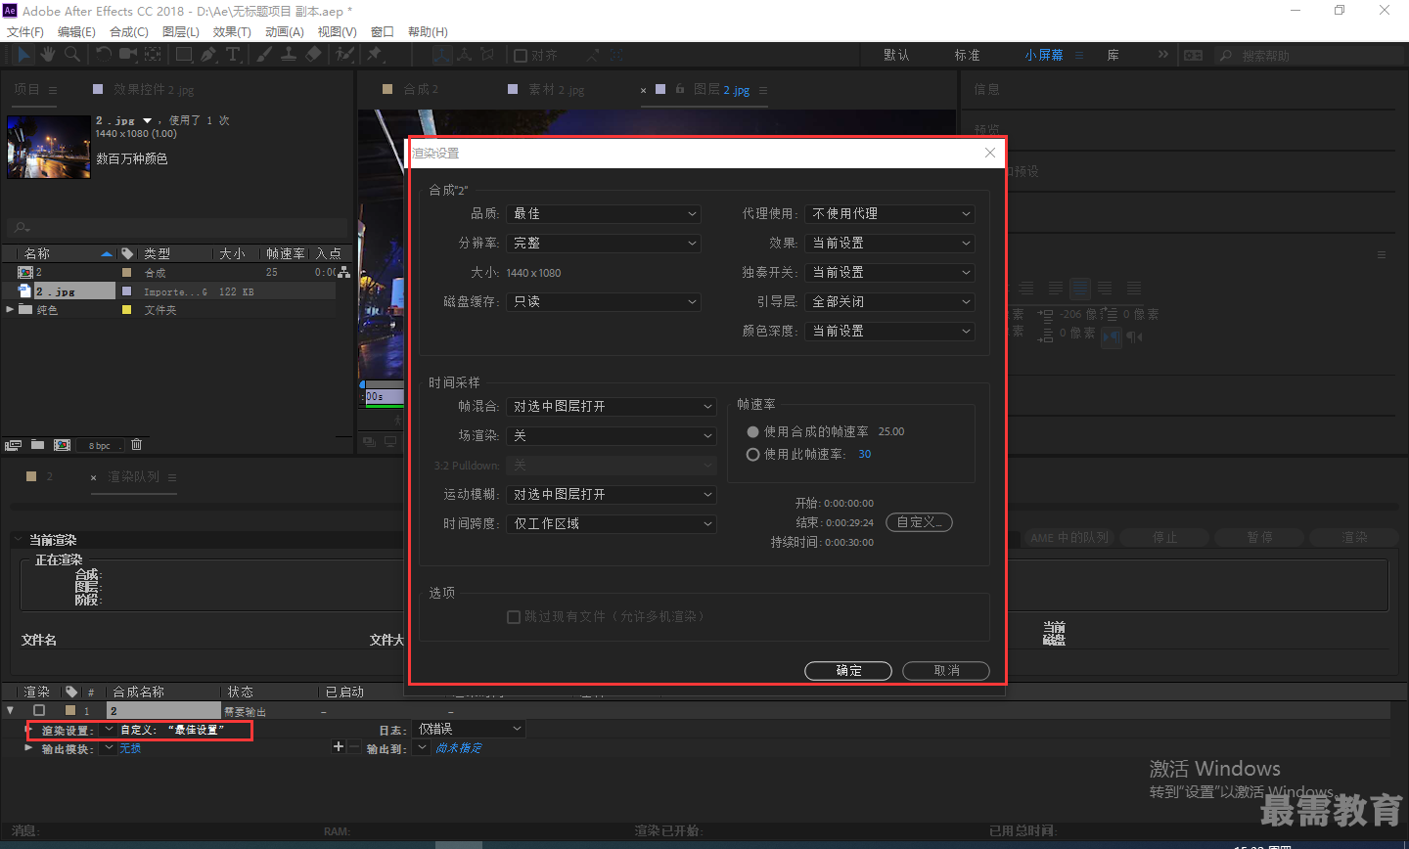
Task: Open the Project panel menu icon
Action: click(53, 90)
